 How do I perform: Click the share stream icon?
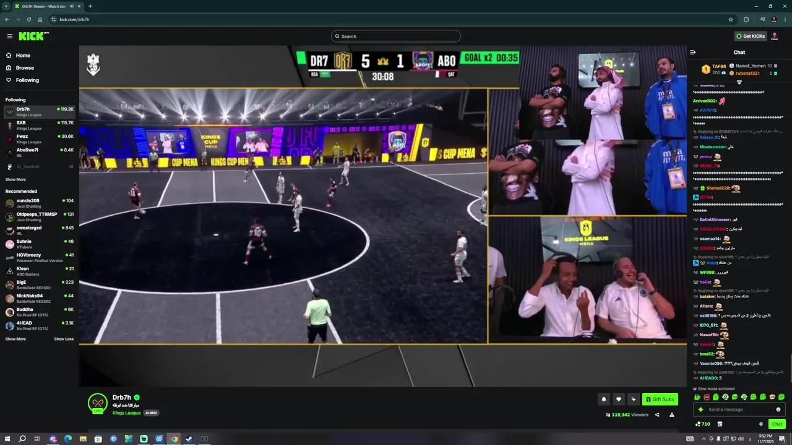657,415
